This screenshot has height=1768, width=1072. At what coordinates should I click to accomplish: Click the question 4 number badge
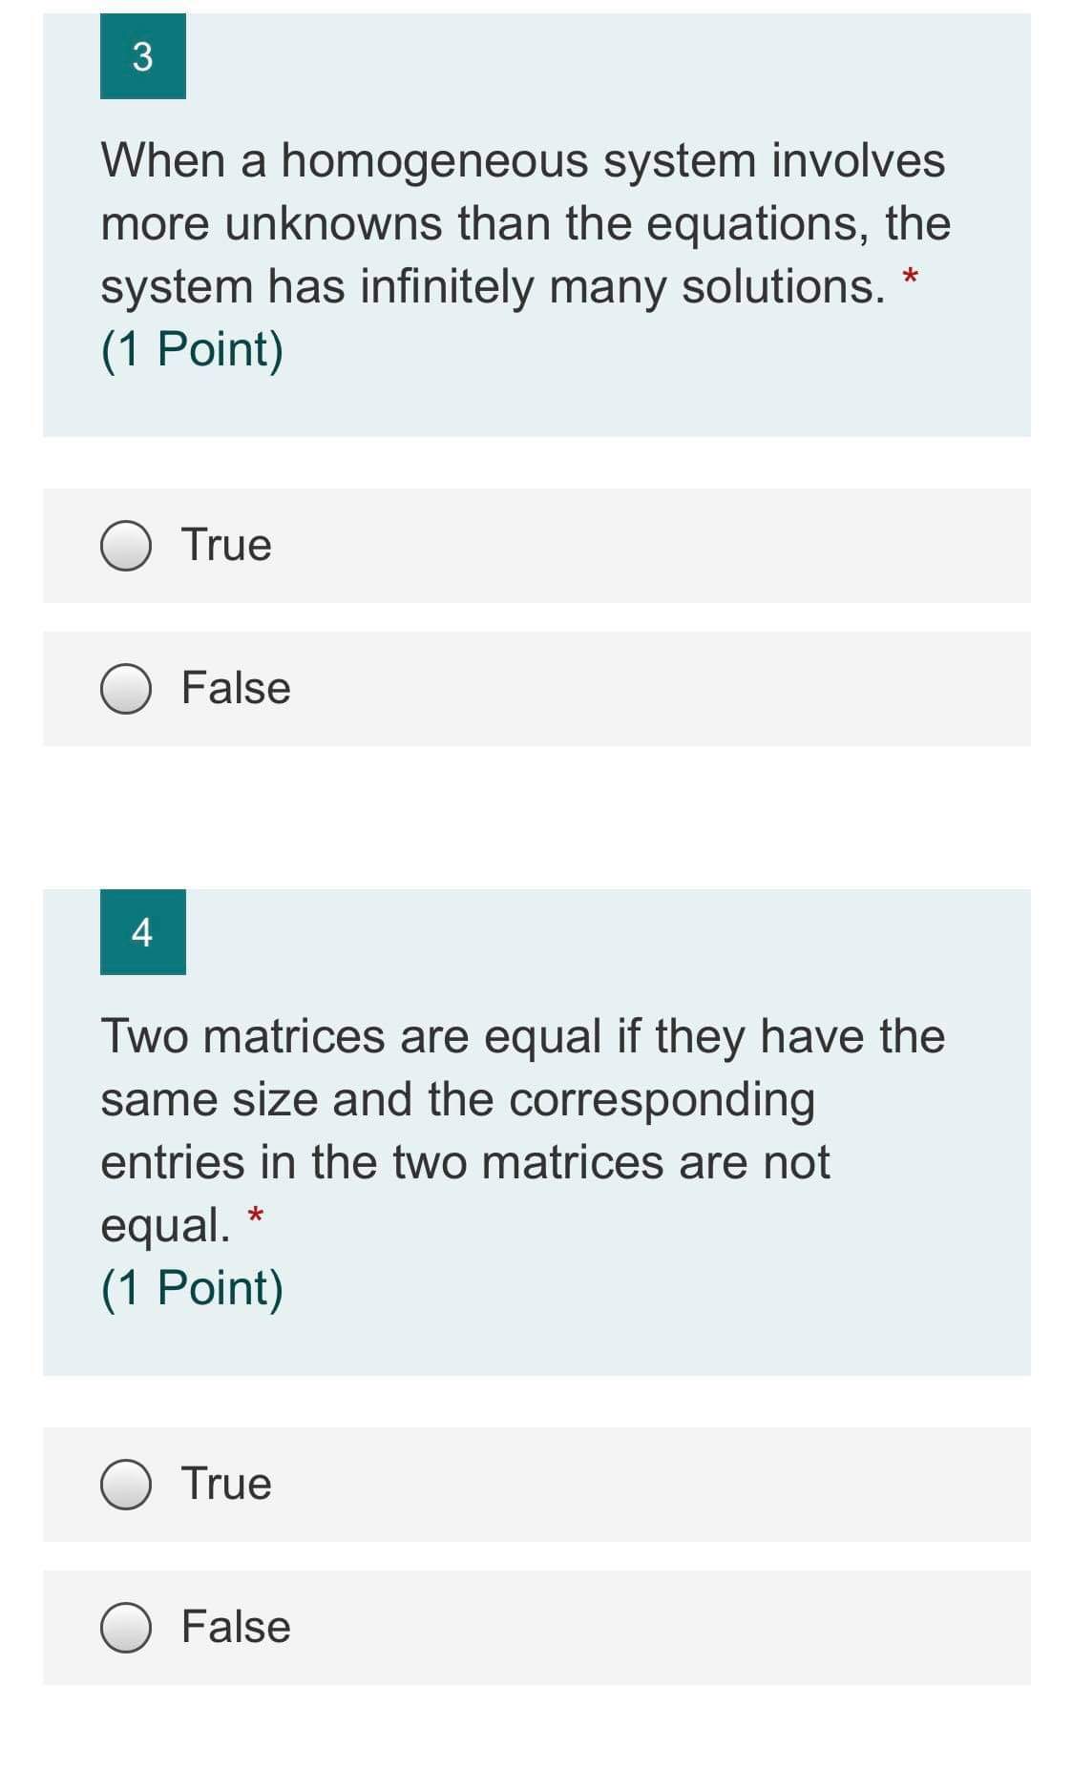(x=143, y=934)
